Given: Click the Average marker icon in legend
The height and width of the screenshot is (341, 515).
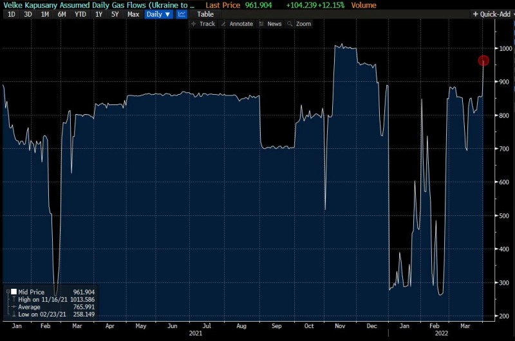Looking at the screenshot, I should click(x=14, y=307).
